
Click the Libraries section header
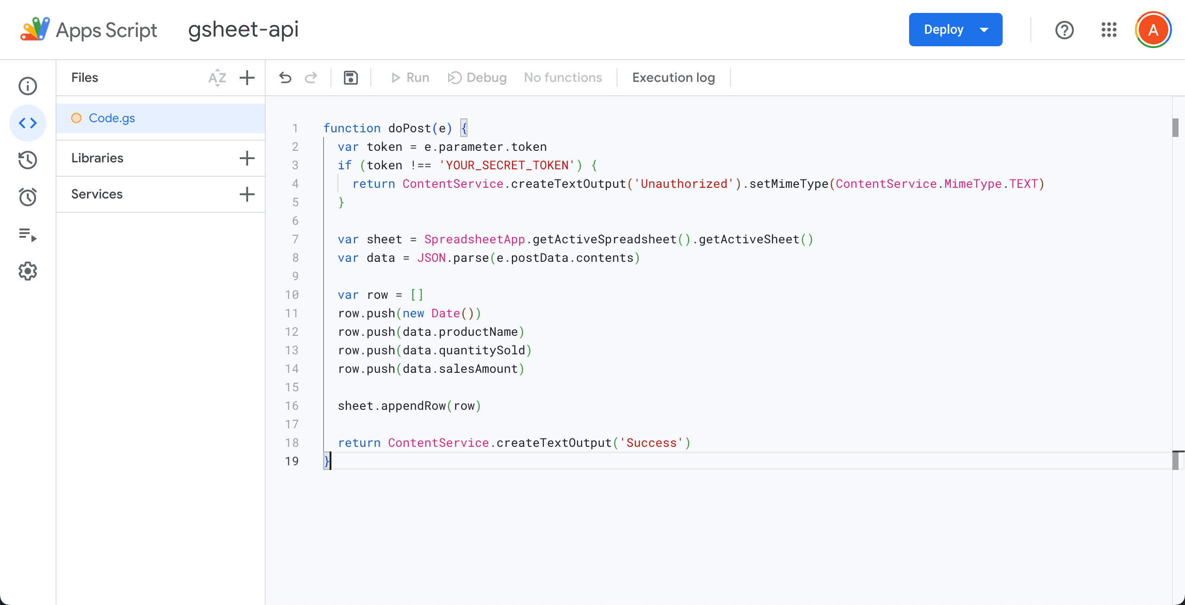(97, 158)
